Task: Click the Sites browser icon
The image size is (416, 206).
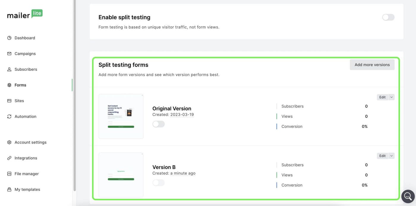Action: pos(9,101)
